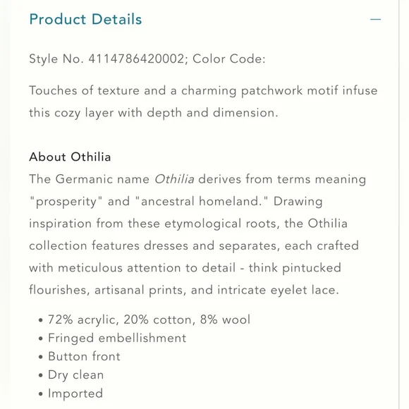Screen dimensions: 409x409
Task: Click the words "intricate eyelet lace"
Action: pos(278,290)
